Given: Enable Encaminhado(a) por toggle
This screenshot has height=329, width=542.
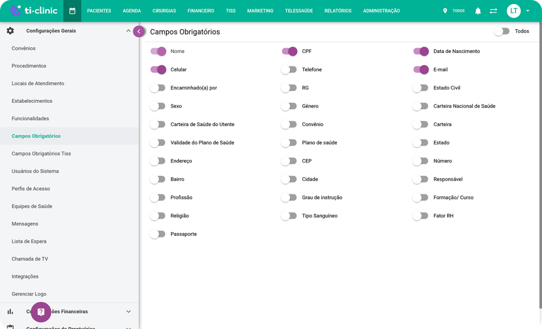Looking at the screenshot, I should 158,88.
